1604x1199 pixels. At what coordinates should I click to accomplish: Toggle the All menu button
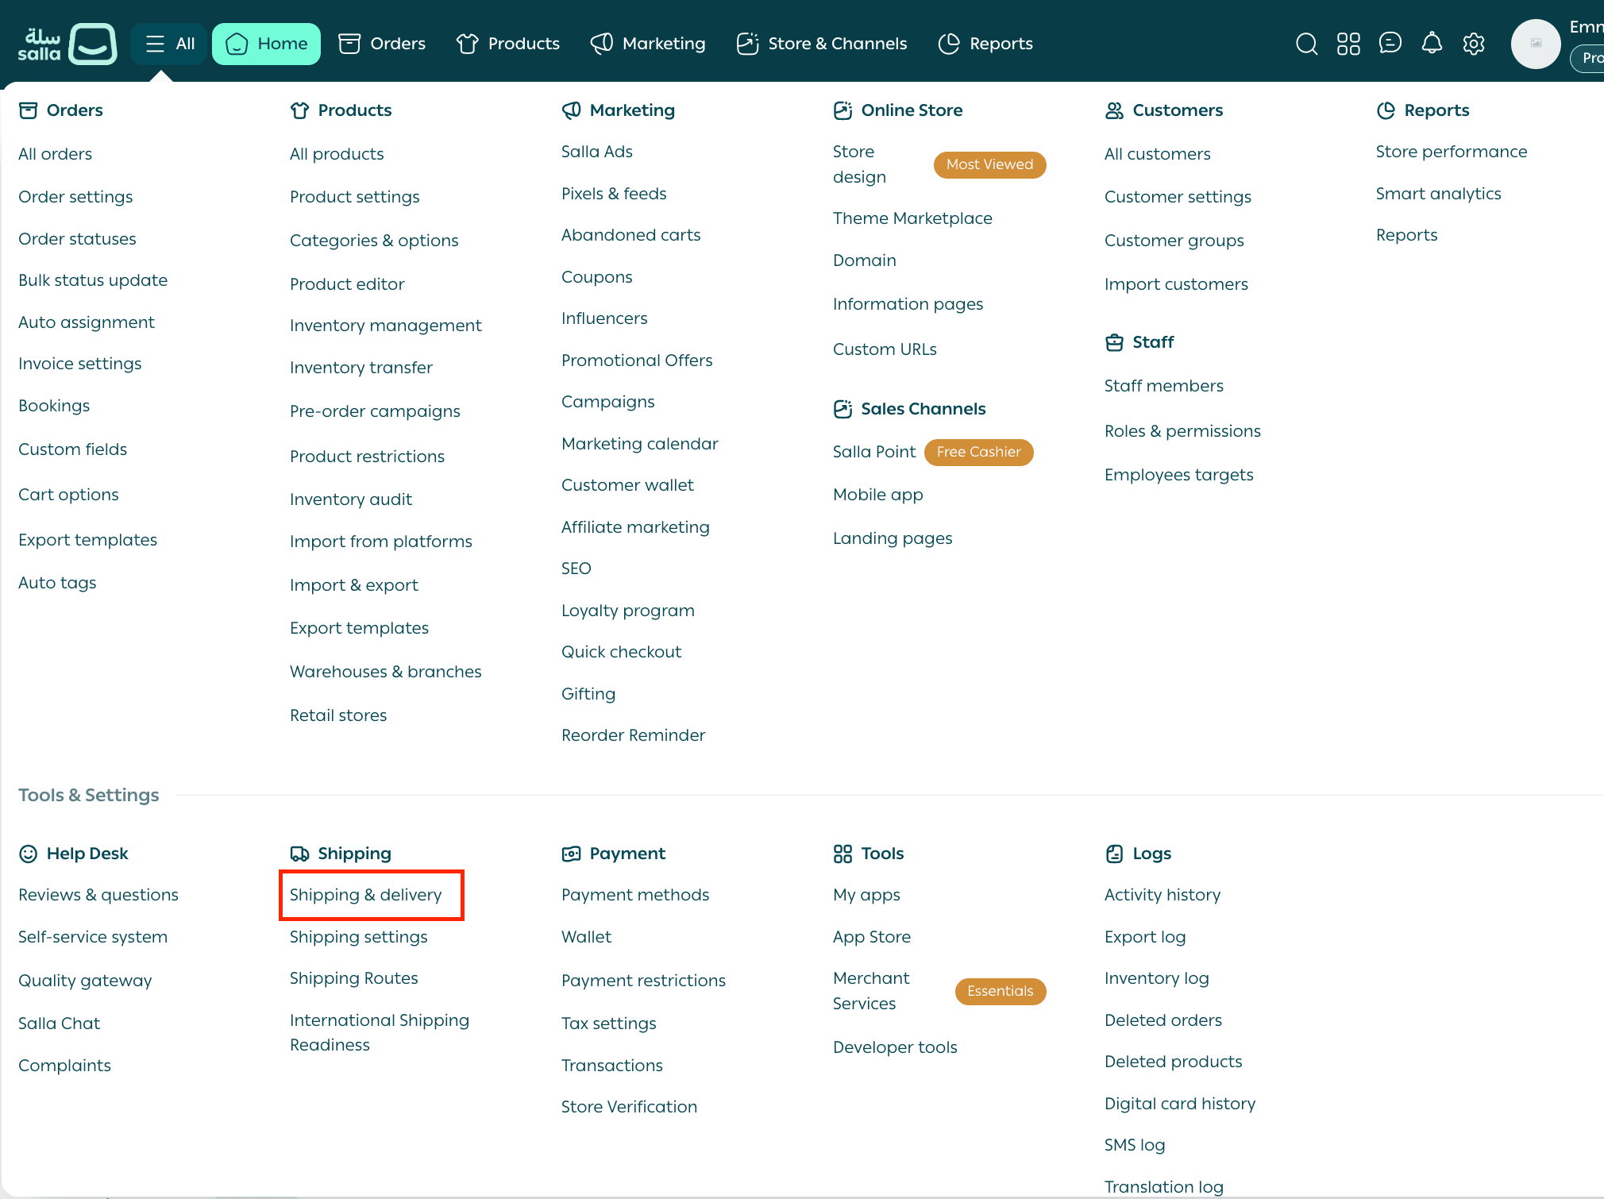point(169,44)
